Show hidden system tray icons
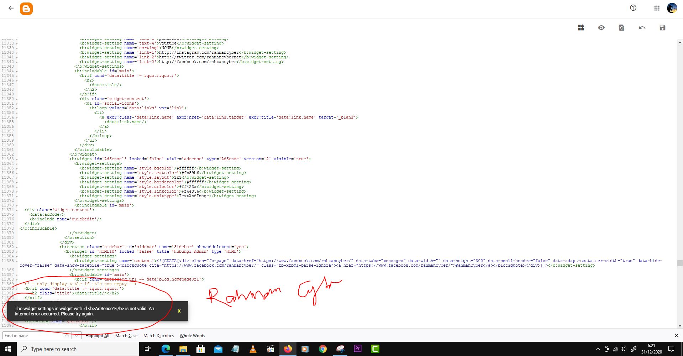The image size is (683, 356). [598, 349]
